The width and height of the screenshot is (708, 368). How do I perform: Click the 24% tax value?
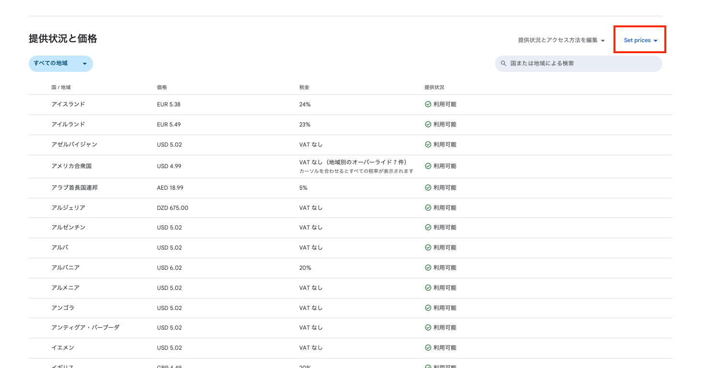tap(305, 104)
